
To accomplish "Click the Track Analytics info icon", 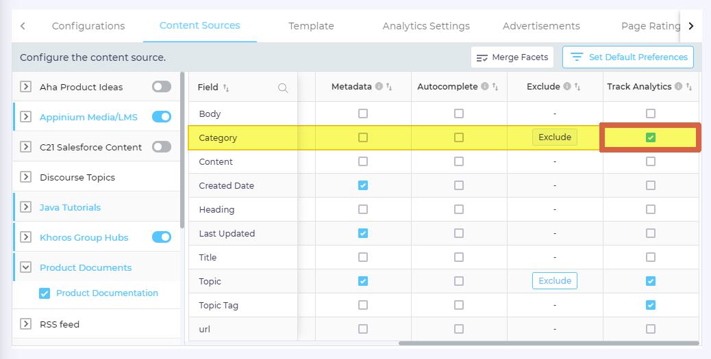I will [678, 87].
